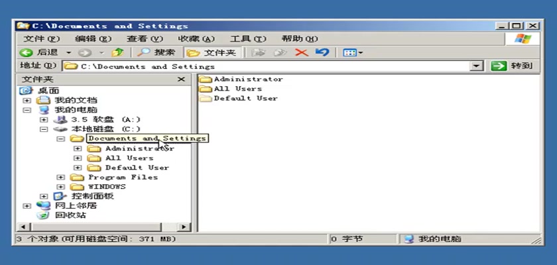Open the File (文件) menu
The image size is (557, 265).
41,38
